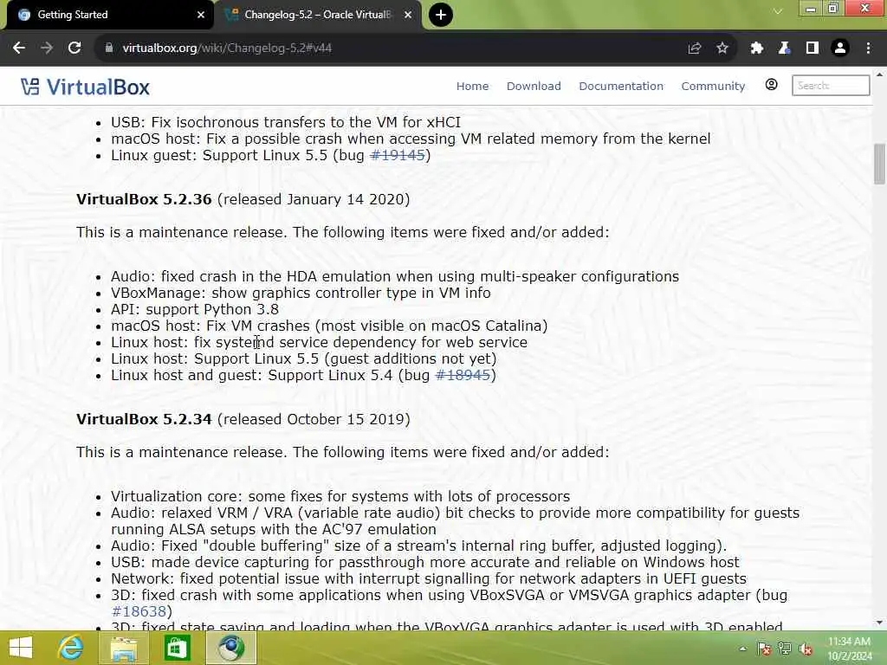Viewport: 887px width, 665px height.
Task: Open the Download nav link
Action: (534, 86)
